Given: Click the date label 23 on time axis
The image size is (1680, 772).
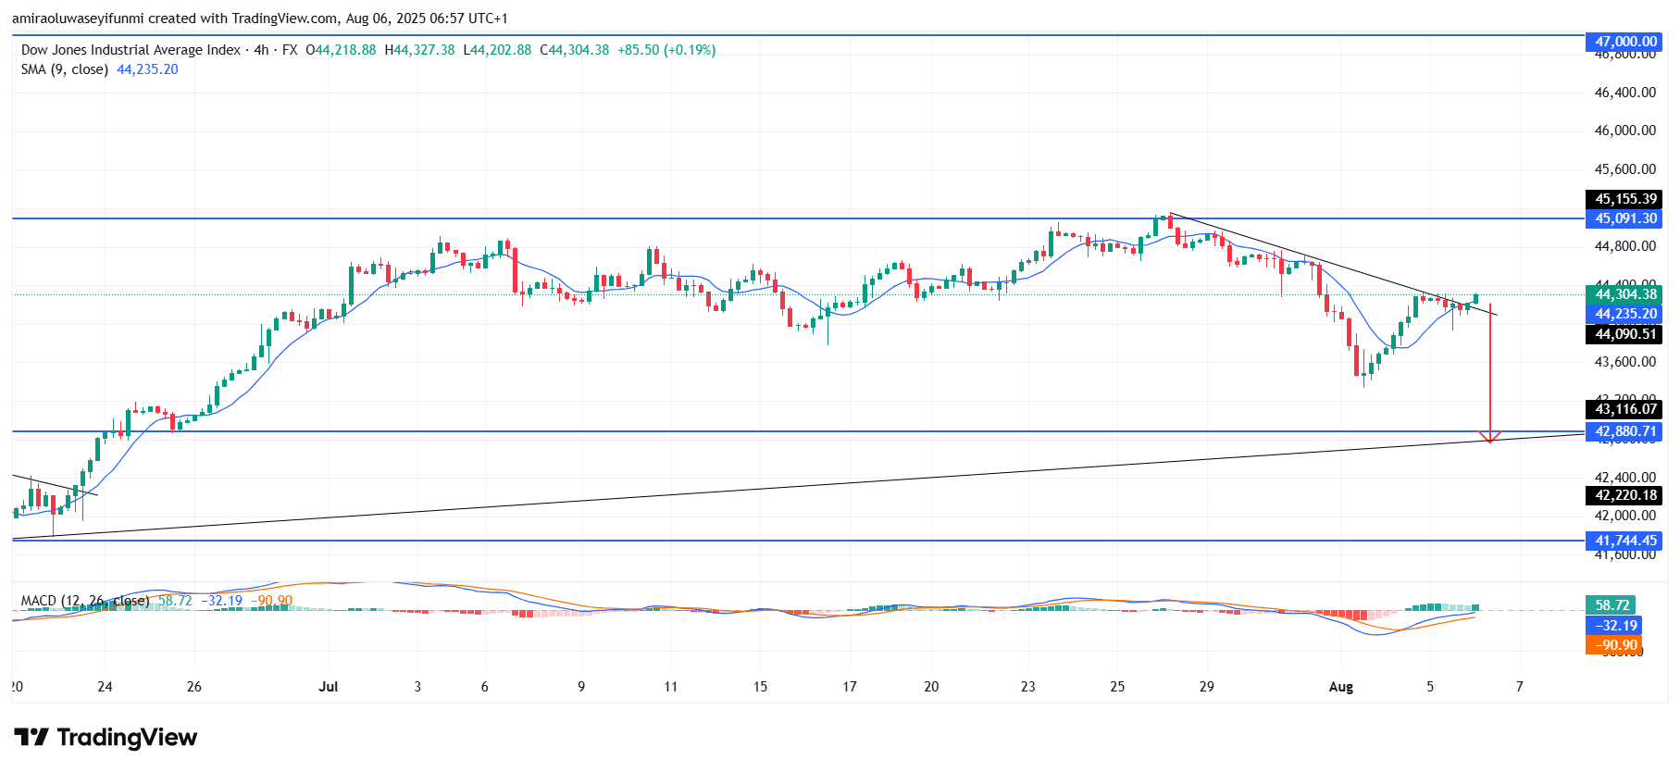Looking at the screenshot, I should tap(1027, 687).
